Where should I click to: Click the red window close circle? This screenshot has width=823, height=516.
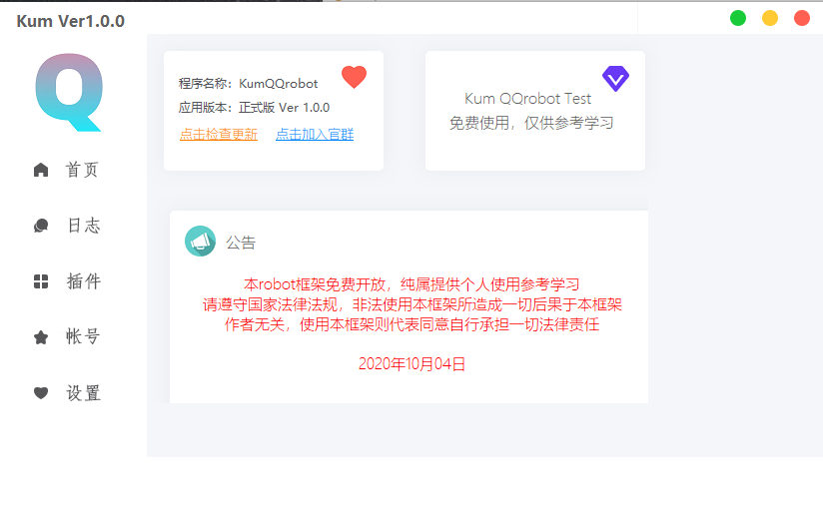(802, 18)
